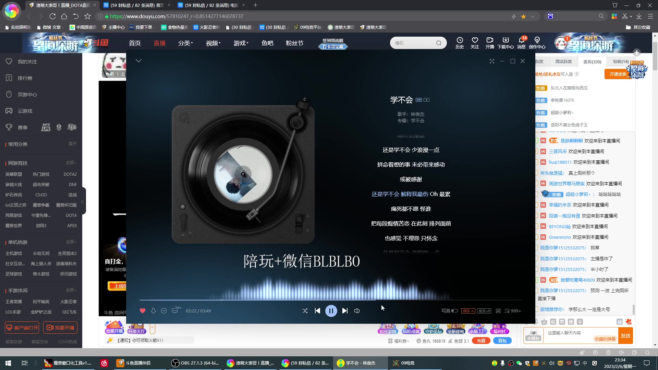This screenshot has height=370, width=658.
Task: Open singer link 林俊杰
Action: click(x=417, y=114)
